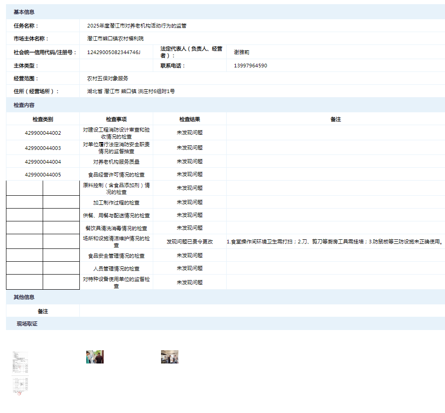
Task: Open the first scanned document thumbnail
Action: coord(20,362)
